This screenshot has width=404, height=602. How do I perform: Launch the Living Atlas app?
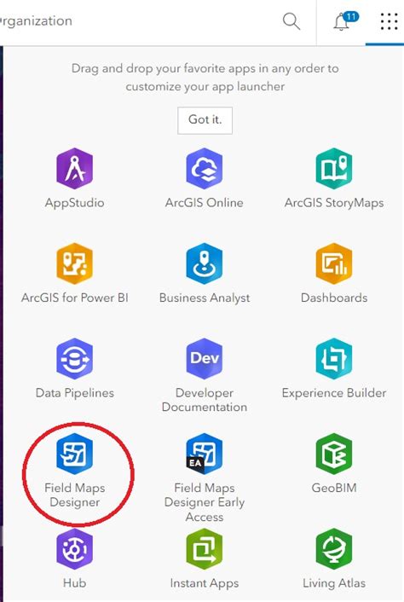click(x=334, y=549)
